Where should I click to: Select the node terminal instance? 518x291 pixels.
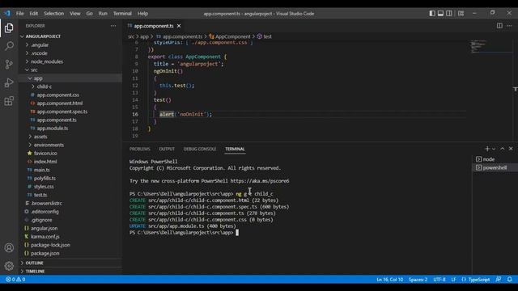(495, 159)
